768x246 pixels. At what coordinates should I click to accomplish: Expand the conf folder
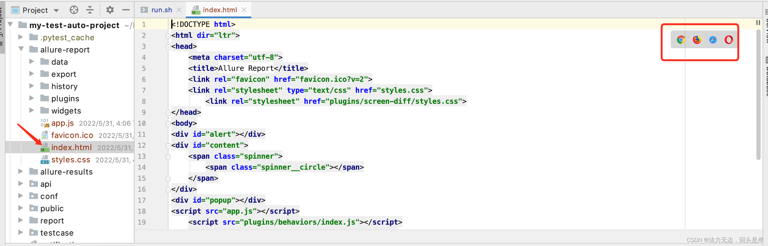coord(20,196)
